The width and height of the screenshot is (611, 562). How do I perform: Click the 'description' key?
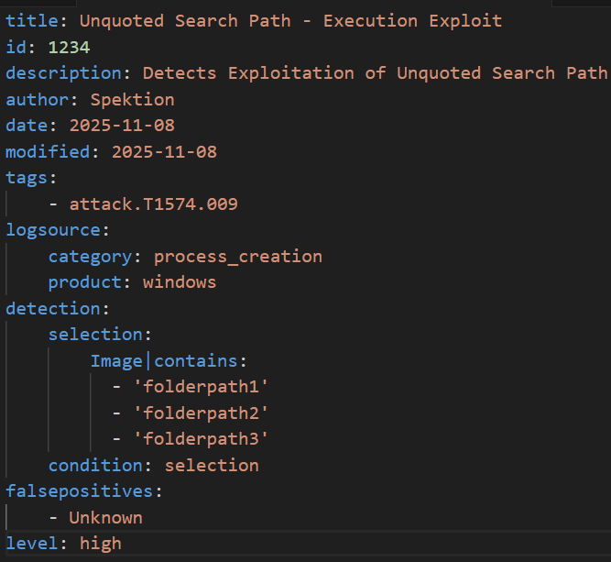pos(62,72)
